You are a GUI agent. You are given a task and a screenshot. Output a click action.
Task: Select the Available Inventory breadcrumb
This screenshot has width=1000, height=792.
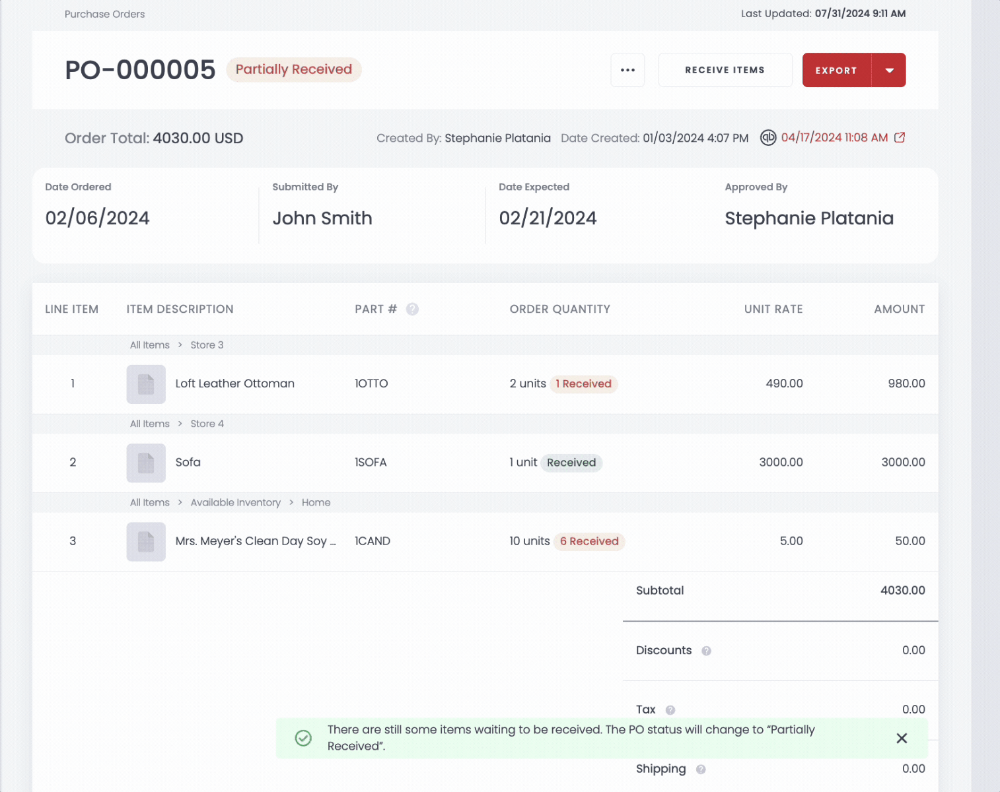235,502
